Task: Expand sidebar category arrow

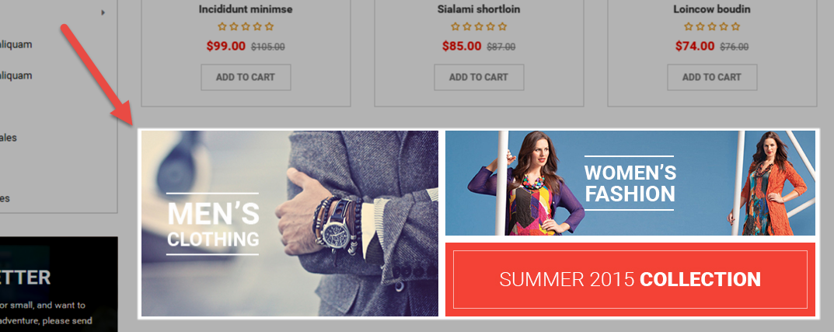Action: 103,12
